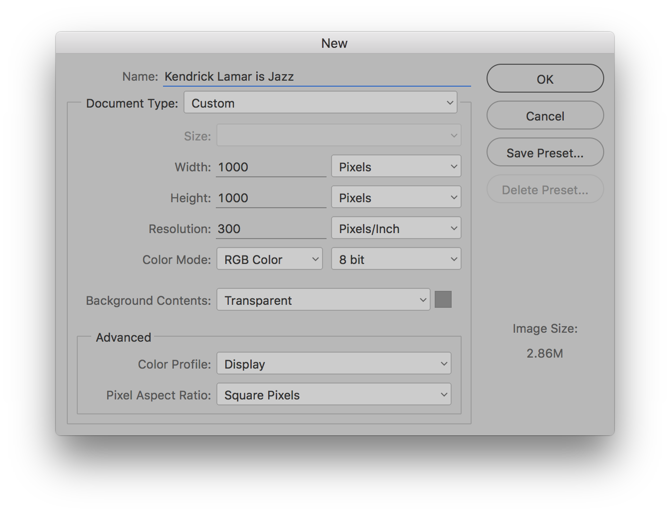This screenshot has height=515, width=670.
Task: Click the Delete Preset... button
Action: (x=545, y=189)
